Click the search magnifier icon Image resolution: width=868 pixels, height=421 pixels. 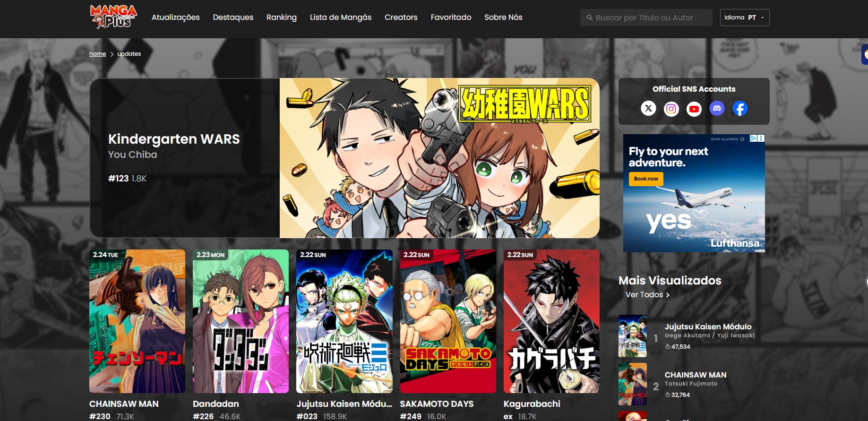(589, 17)
